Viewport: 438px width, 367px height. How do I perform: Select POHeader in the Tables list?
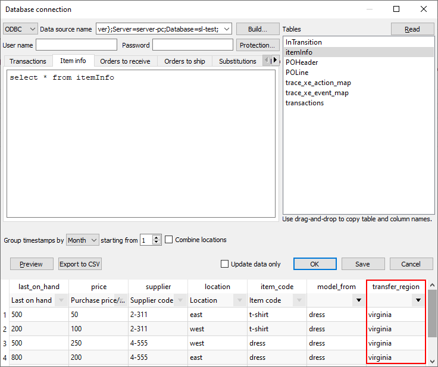tap(302, 62)
